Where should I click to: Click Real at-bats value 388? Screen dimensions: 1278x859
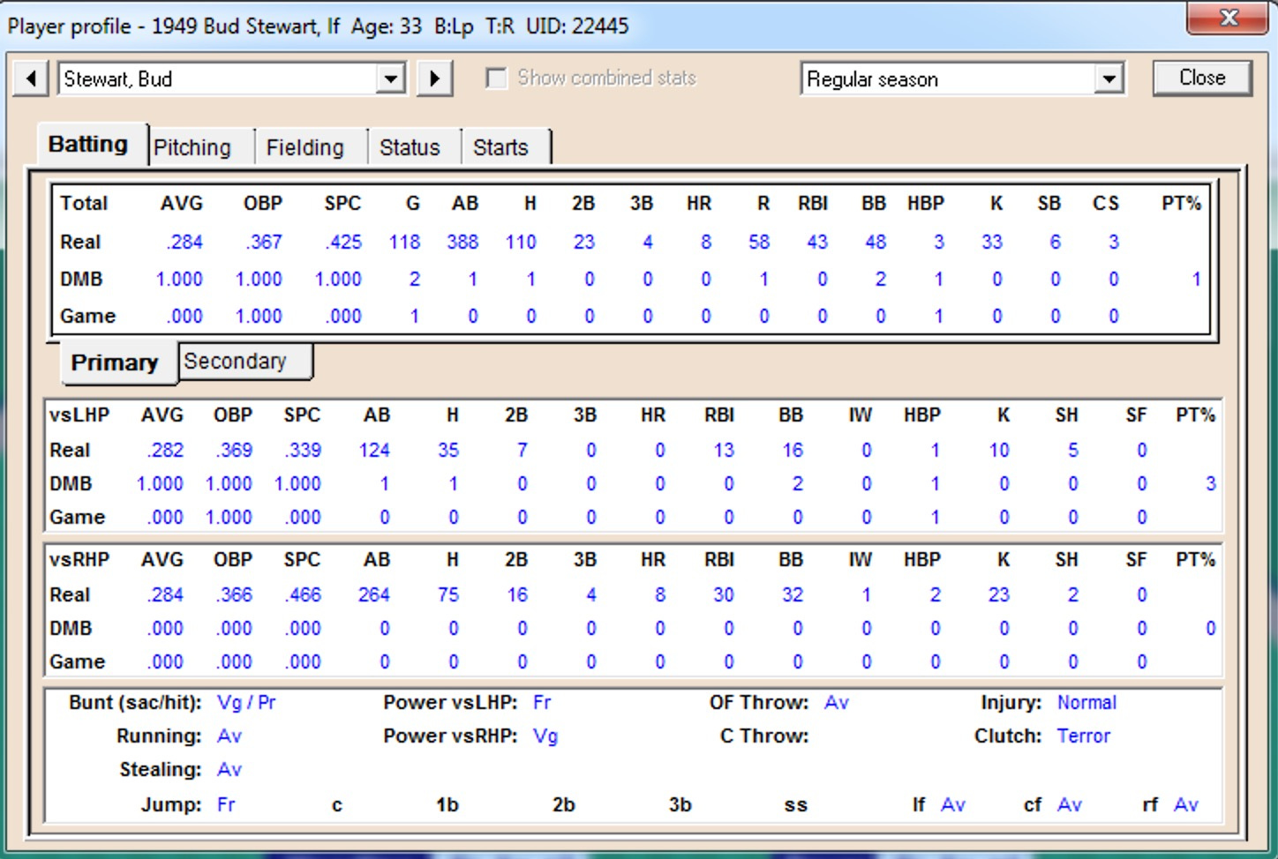click(462, 242)
